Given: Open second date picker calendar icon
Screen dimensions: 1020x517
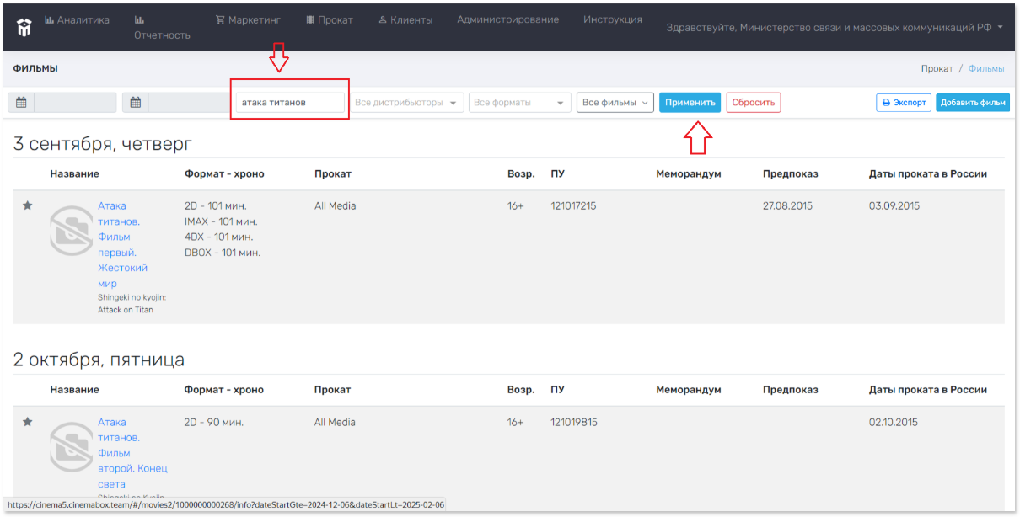Looking at the screenshot, I should 135,103.
